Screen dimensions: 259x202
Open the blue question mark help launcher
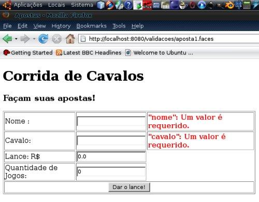[x=128, y=5]
